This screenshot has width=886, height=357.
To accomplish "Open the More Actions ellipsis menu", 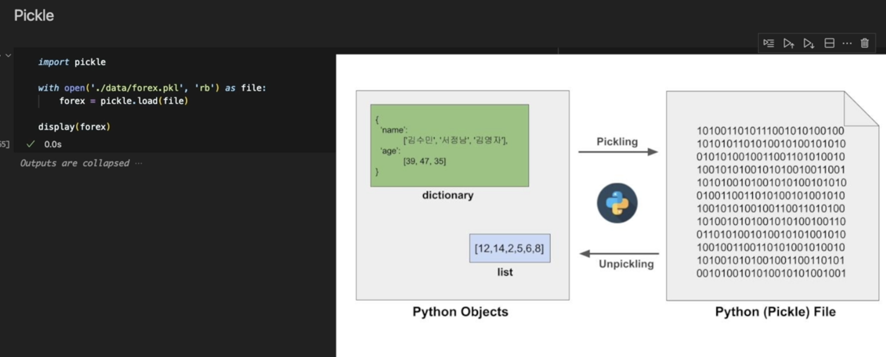I will coord(847,43).
